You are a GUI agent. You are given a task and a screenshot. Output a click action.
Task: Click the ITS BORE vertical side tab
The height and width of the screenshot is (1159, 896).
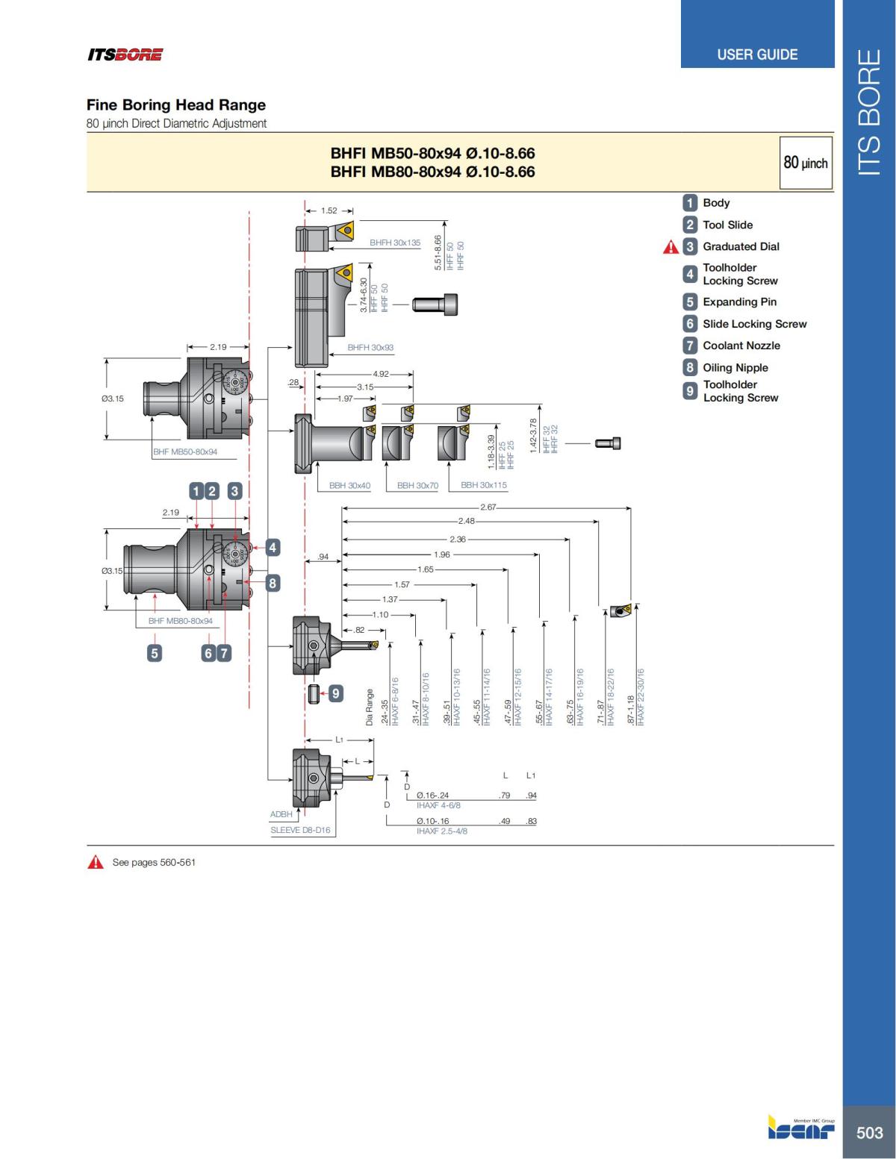(x=869, y=112)
